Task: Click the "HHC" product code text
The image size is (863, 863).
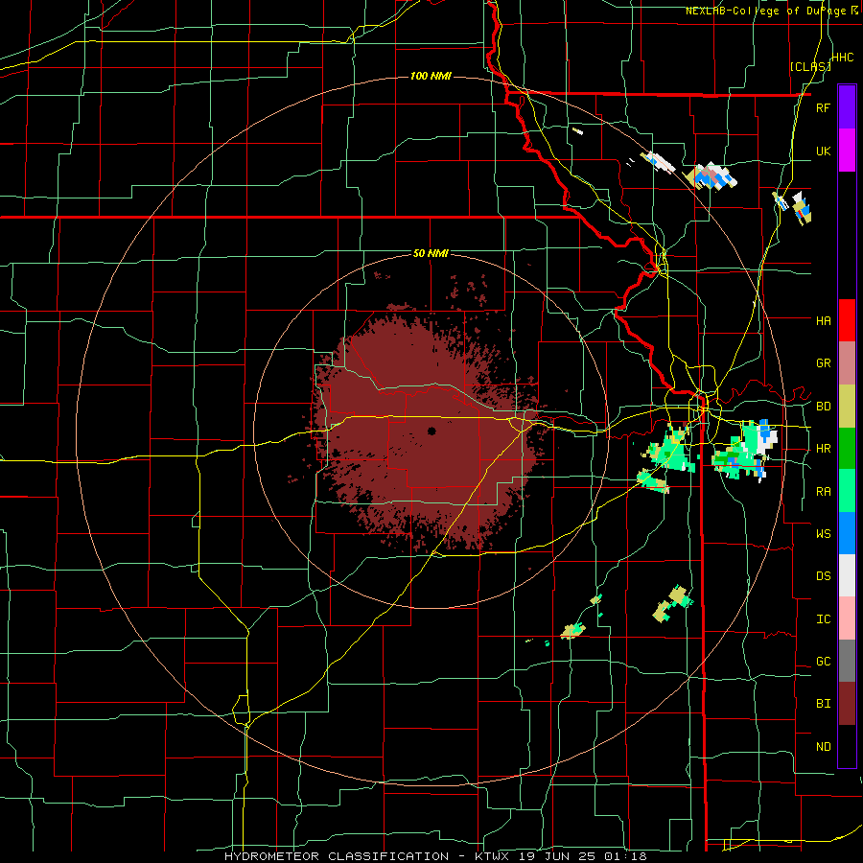Action: (x=843, y=58)
